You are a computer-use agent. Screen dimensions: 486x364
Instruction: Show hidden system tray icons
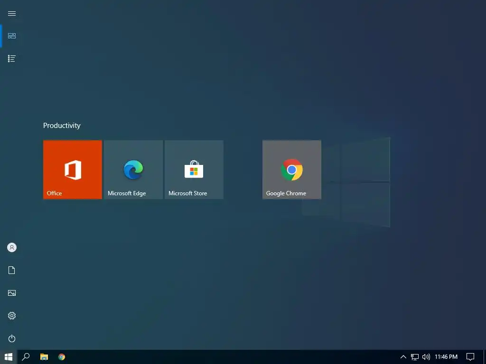403,357
